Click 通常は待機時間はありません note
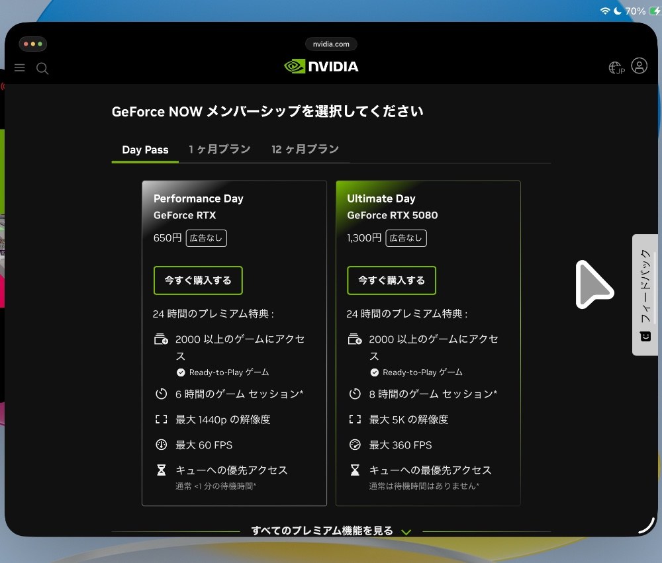Screen dimensions: 662x563 coord(424,486)
